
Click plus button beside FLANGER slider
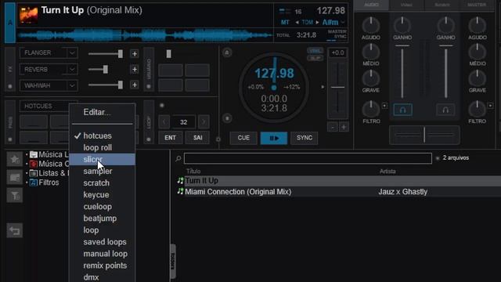coord(135,54)
